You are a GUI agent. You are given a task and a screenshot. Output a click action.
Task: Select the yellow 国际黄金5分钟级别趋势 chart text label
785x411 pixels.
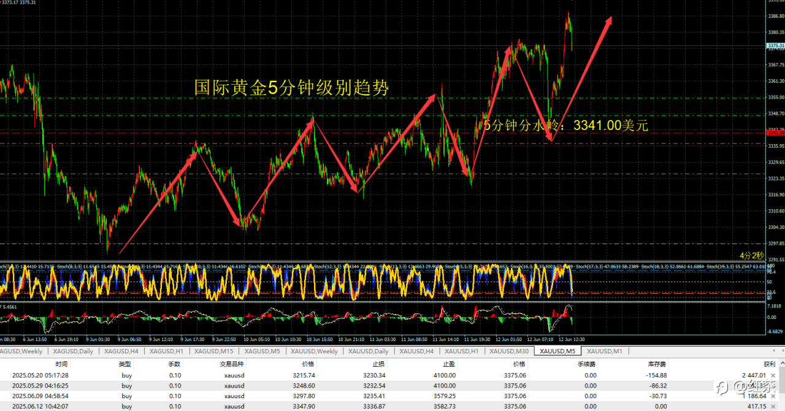pos(291,88)
